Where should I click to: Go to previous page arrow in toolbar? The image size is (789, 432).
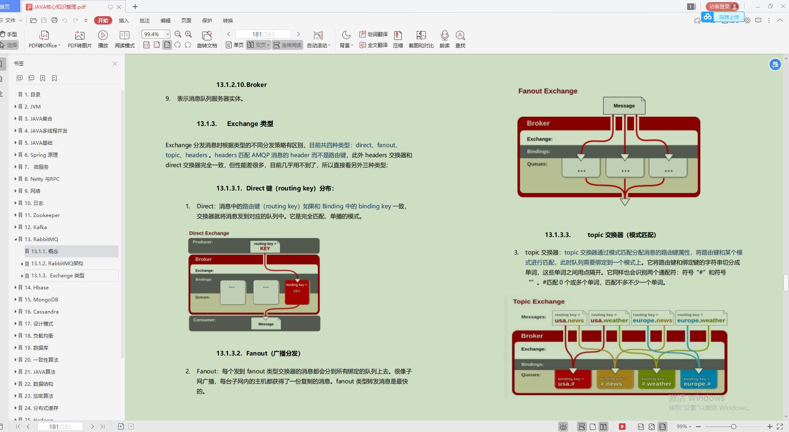tap(228, 34)
